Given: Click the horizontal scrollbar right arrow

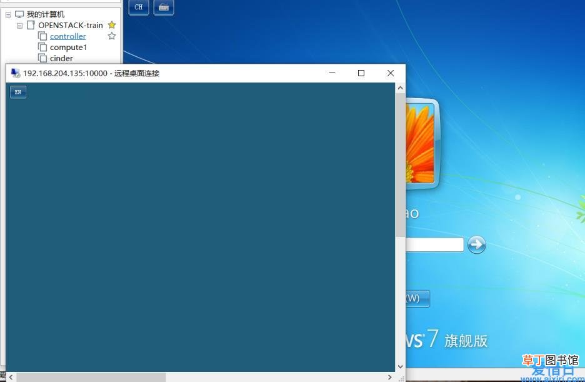Looking at the screenshot, I should [x=390, y=377].
